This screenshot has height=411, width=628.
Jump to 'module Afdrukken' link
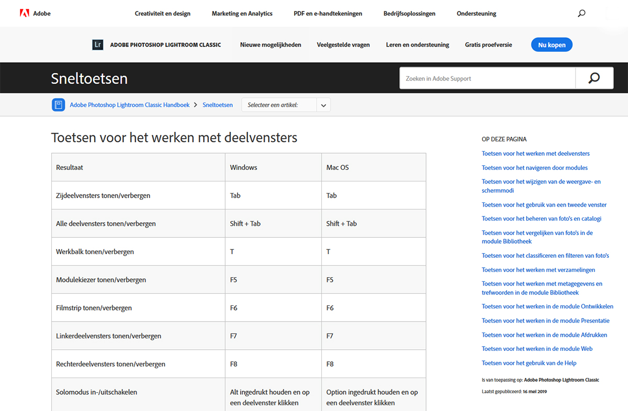pos(544,335)
